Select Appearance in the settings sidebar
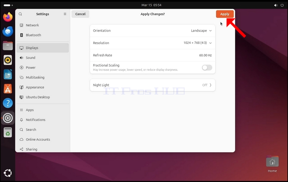This screenshot has width=288, height=182. click(43, 87)
